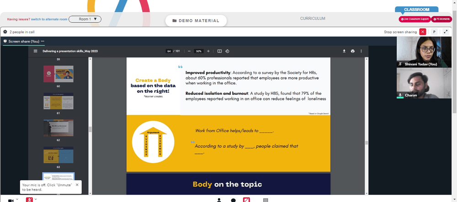
Task: Edit the PDF page number field
Action: pyautogui.click(x=169, y=51)
